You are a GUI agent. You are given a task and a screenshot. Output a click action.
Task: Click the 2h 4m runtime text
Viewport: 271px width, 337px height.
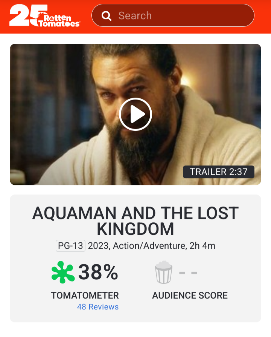pos(202,246)
